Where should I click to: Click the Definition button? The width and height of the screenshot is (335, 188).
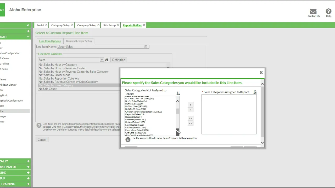tap(119, 60)
